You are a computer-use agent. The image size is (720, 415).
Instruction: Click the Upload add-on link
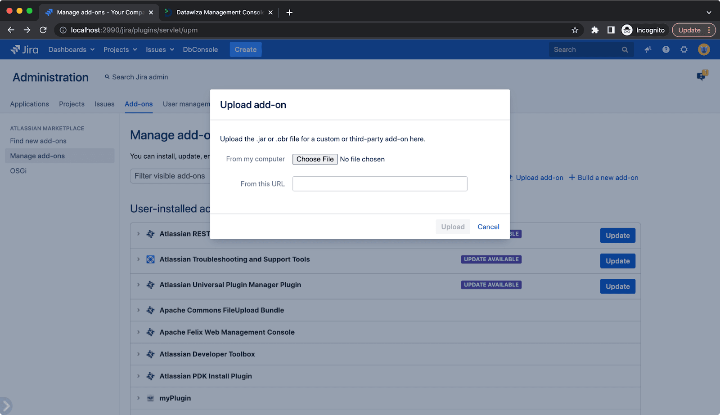[x=536, y=178]
